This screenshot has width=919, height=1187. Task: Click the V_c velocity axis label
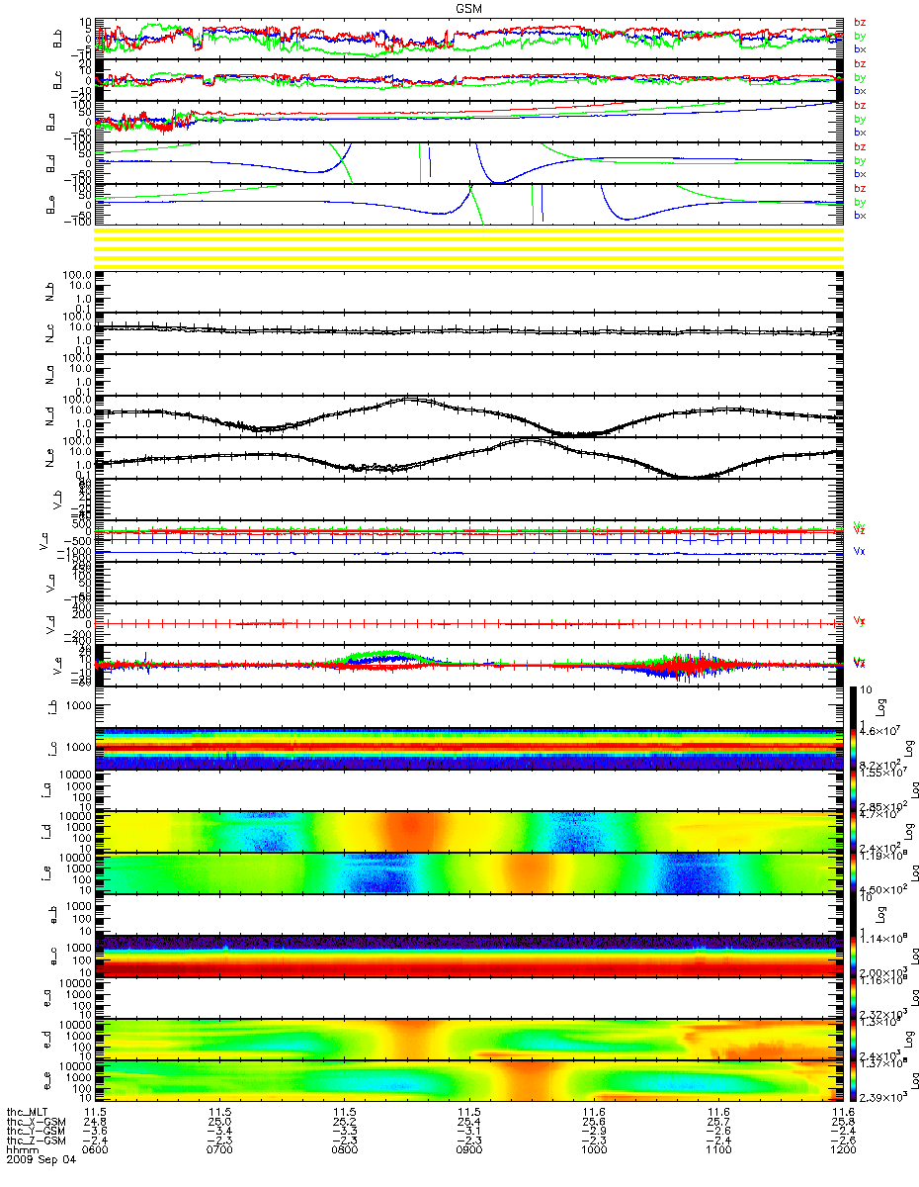(x=43, y=541)
